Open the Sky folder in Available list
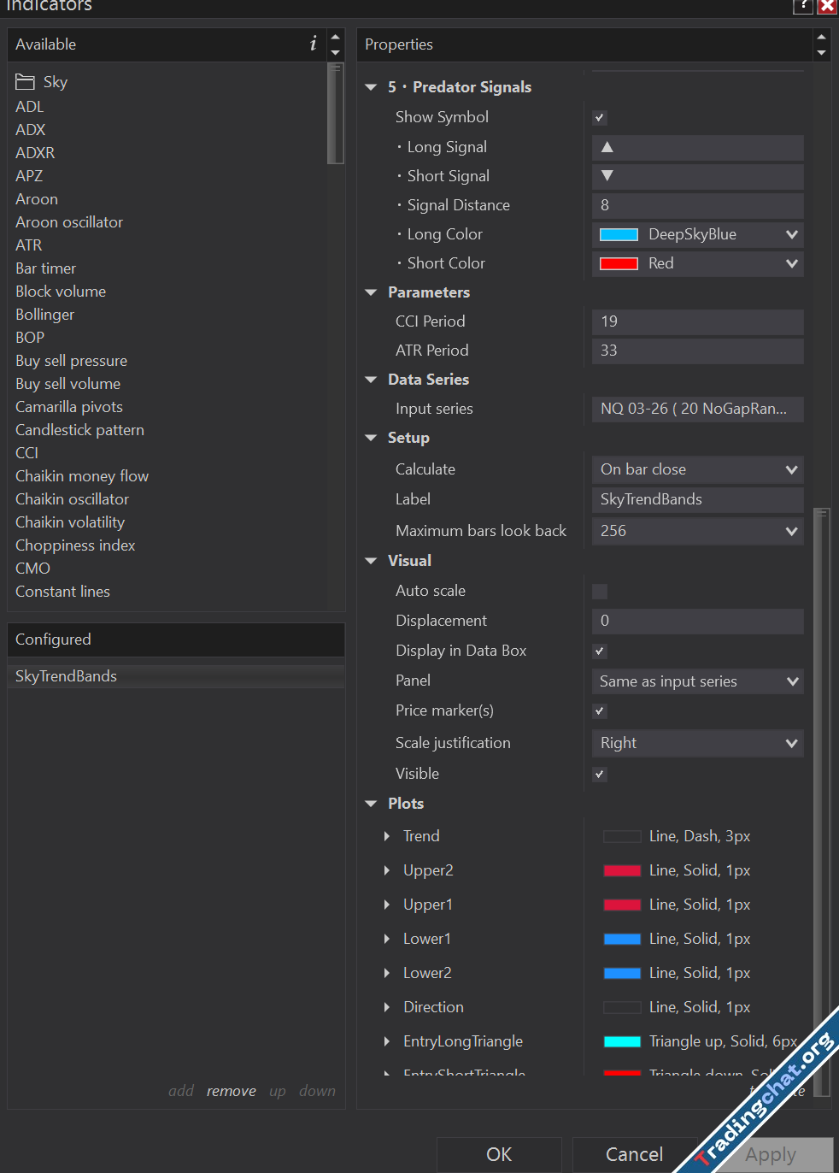Viewport: 839px width, 1173px height. [x=42, y=82]
